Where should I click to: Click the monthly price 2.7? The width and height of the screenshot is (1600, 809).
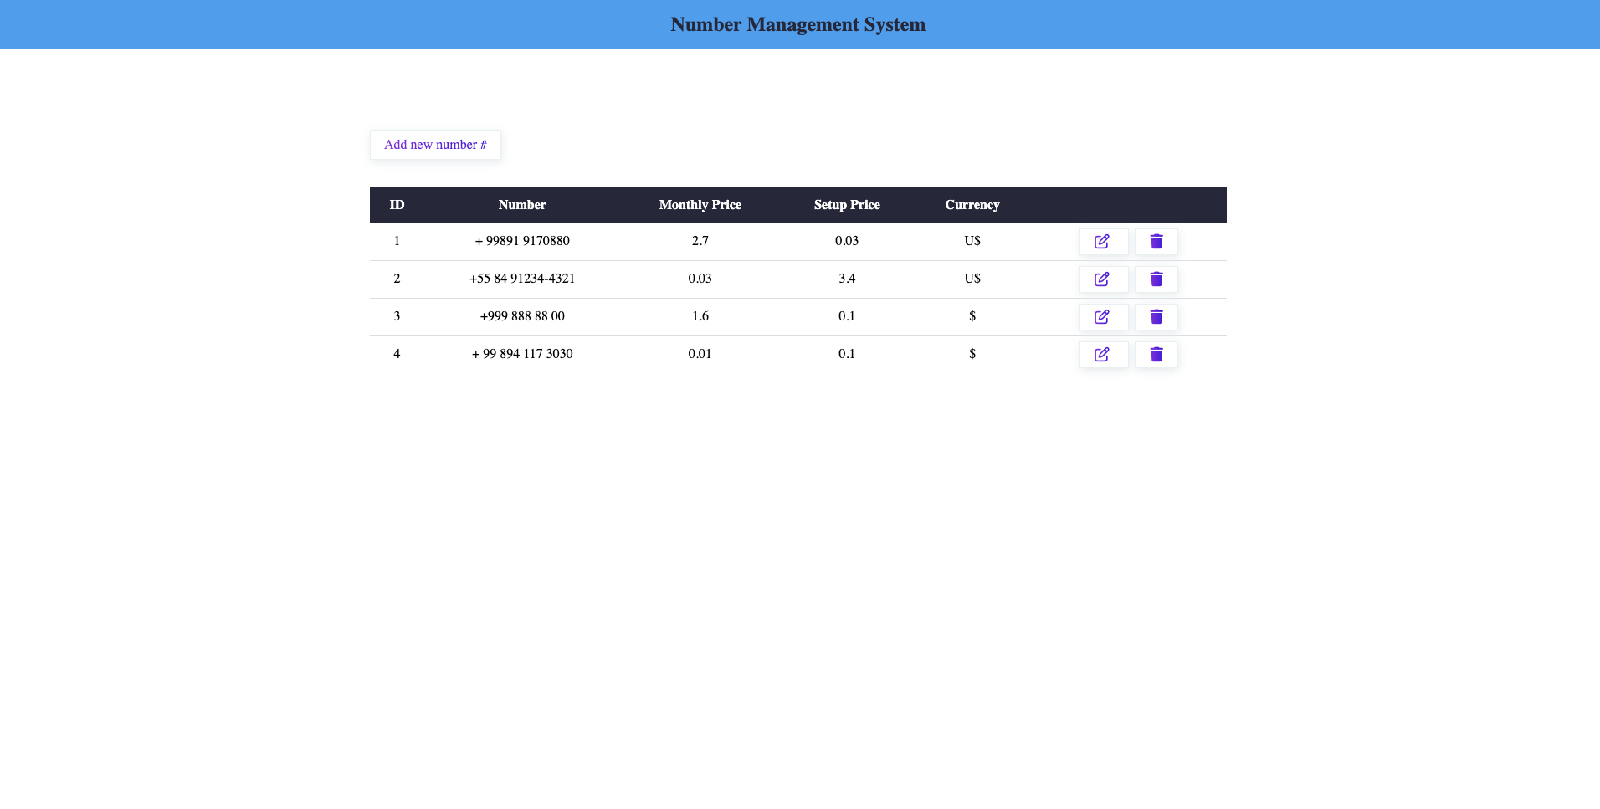tap(700, 241)
